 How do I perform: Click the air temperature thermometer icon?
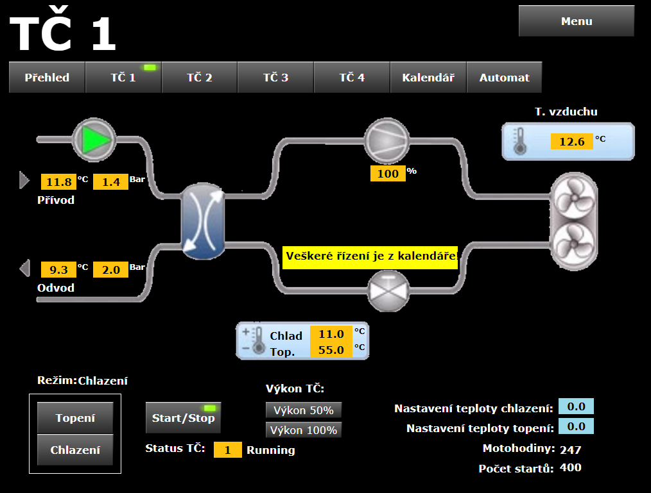pos(519,141)
